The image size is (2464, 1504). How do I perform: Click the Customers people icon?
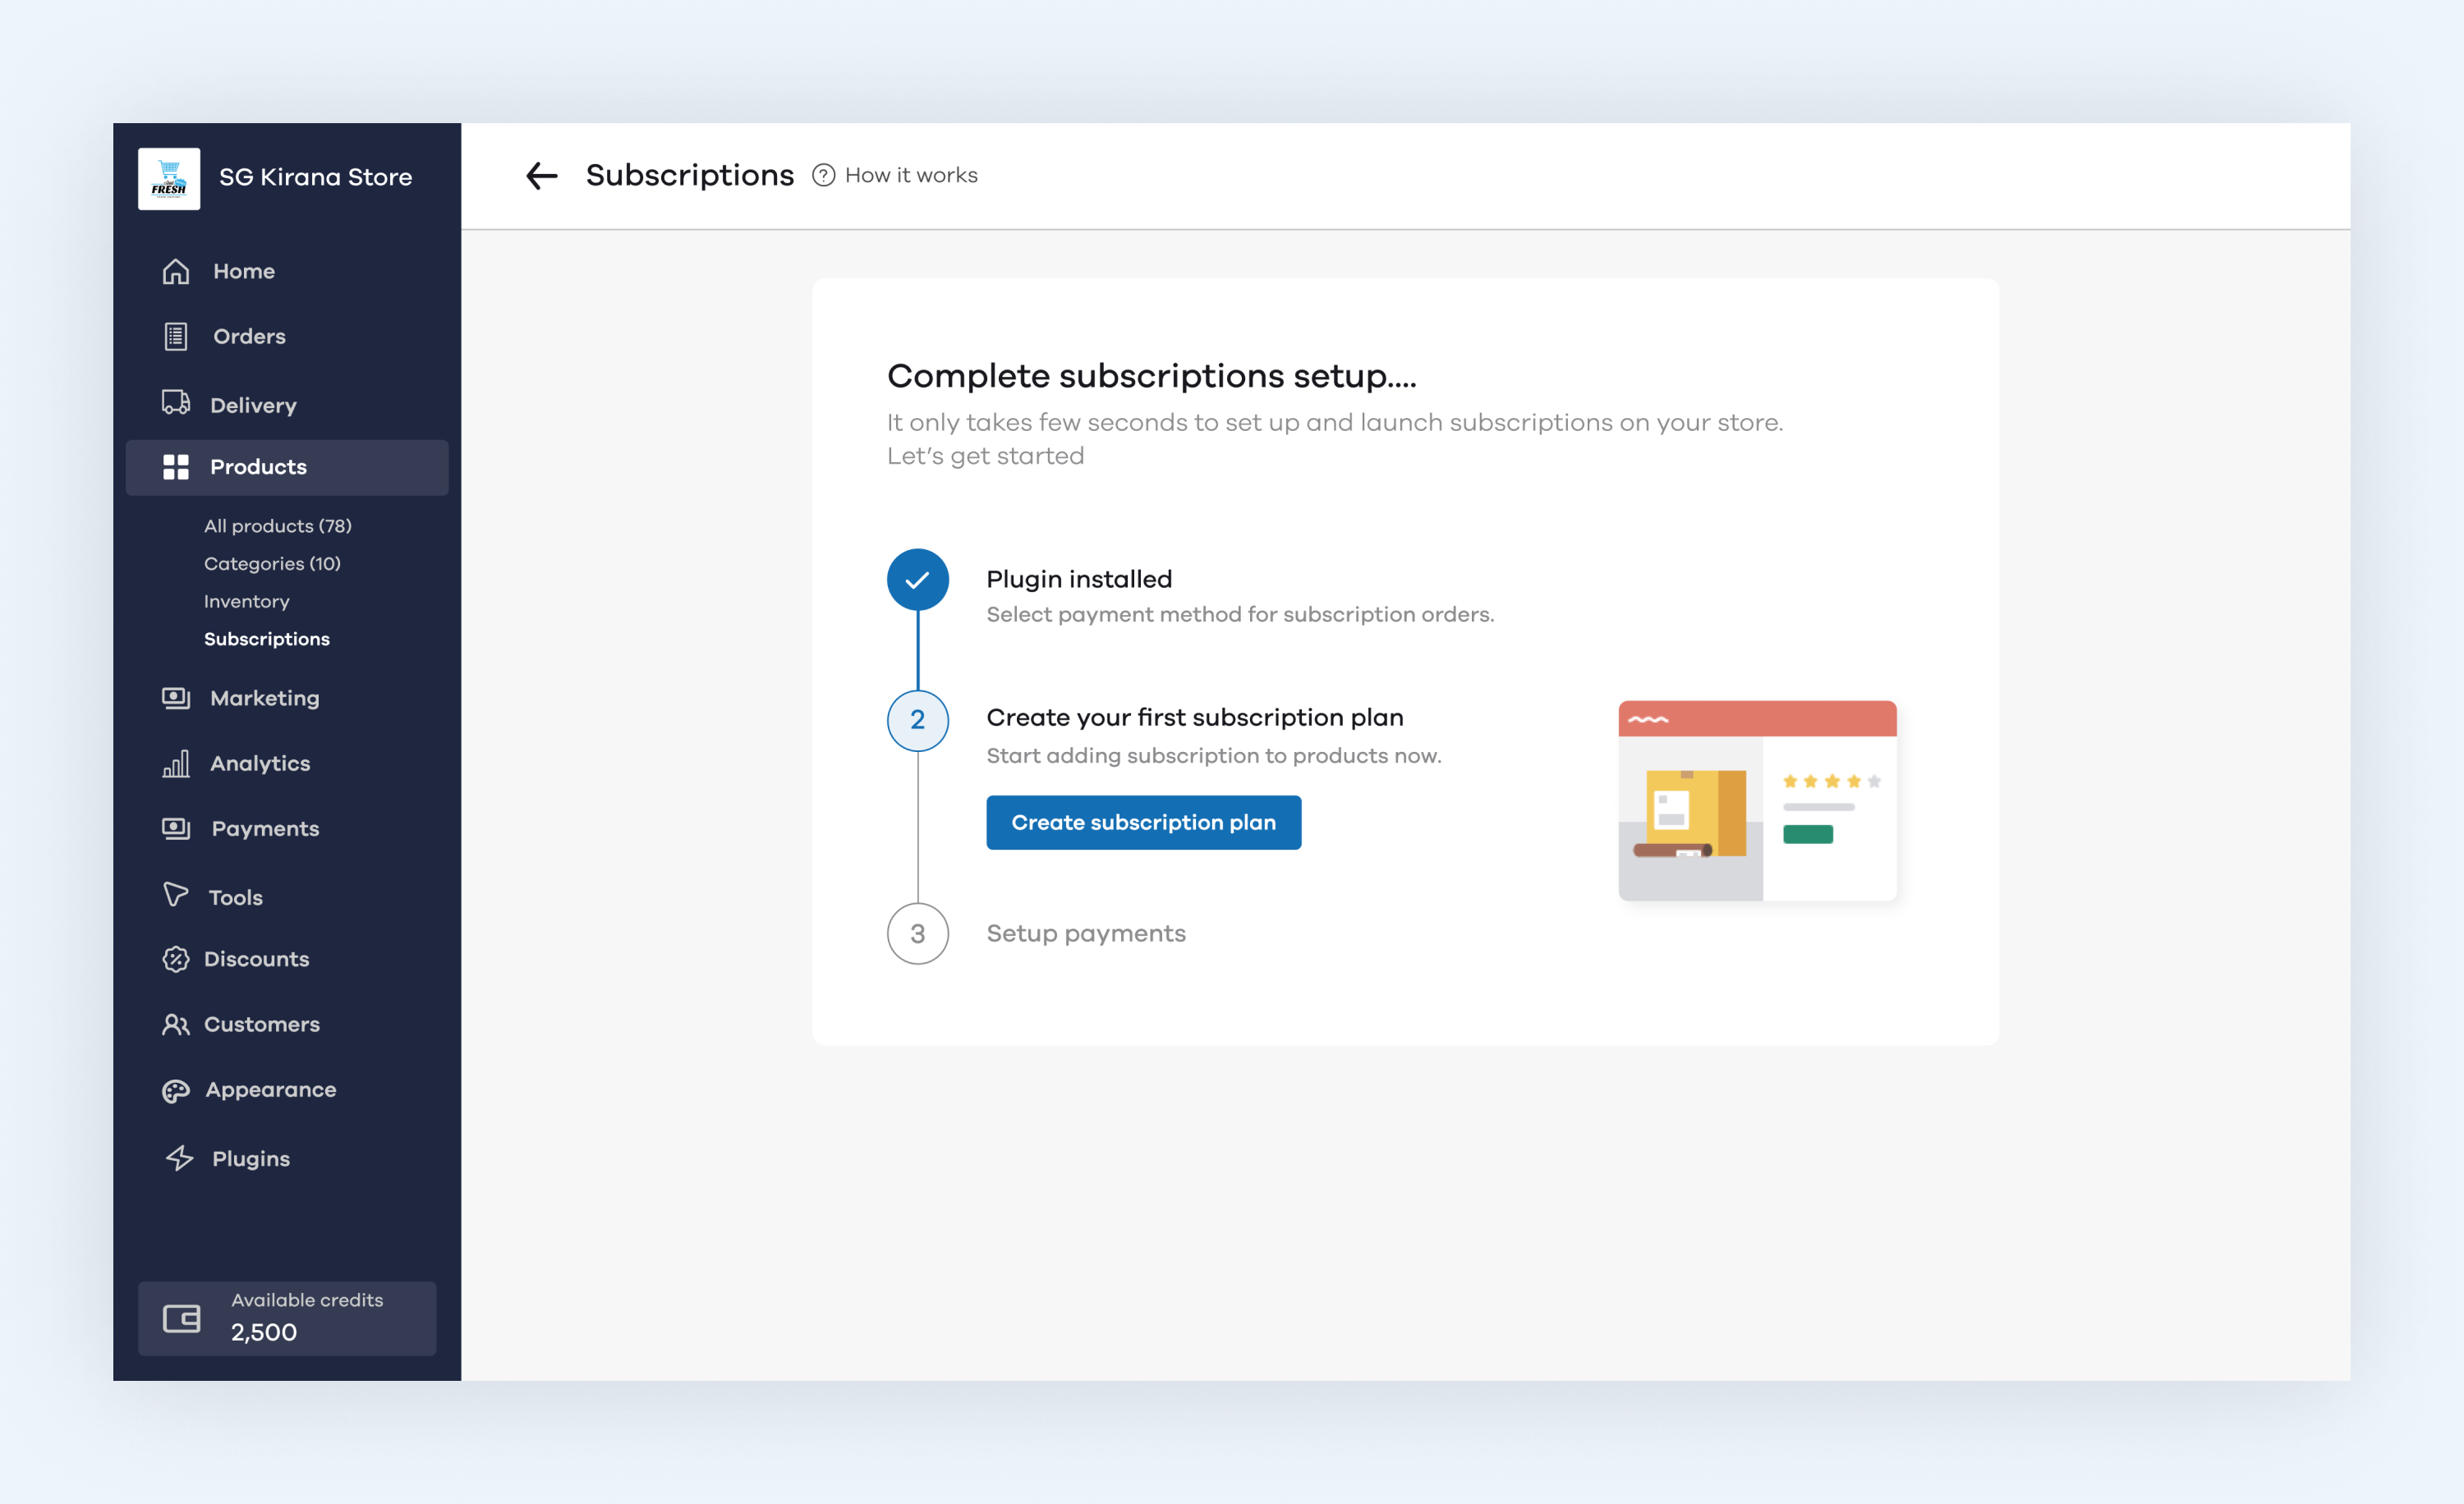tap(176, 1025)
